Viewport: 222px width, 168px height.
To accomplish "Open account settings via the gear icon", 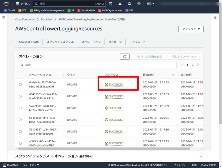I will pos(139,4).
